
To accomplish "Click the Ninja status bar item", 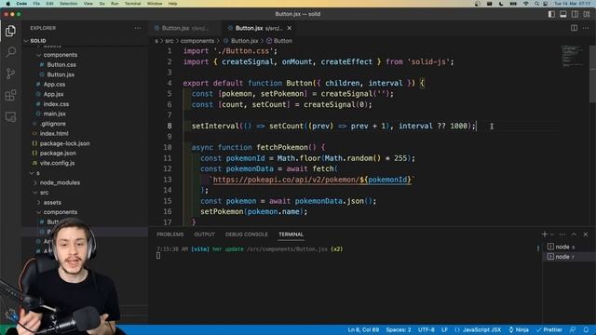I will (x=519, y=329).
